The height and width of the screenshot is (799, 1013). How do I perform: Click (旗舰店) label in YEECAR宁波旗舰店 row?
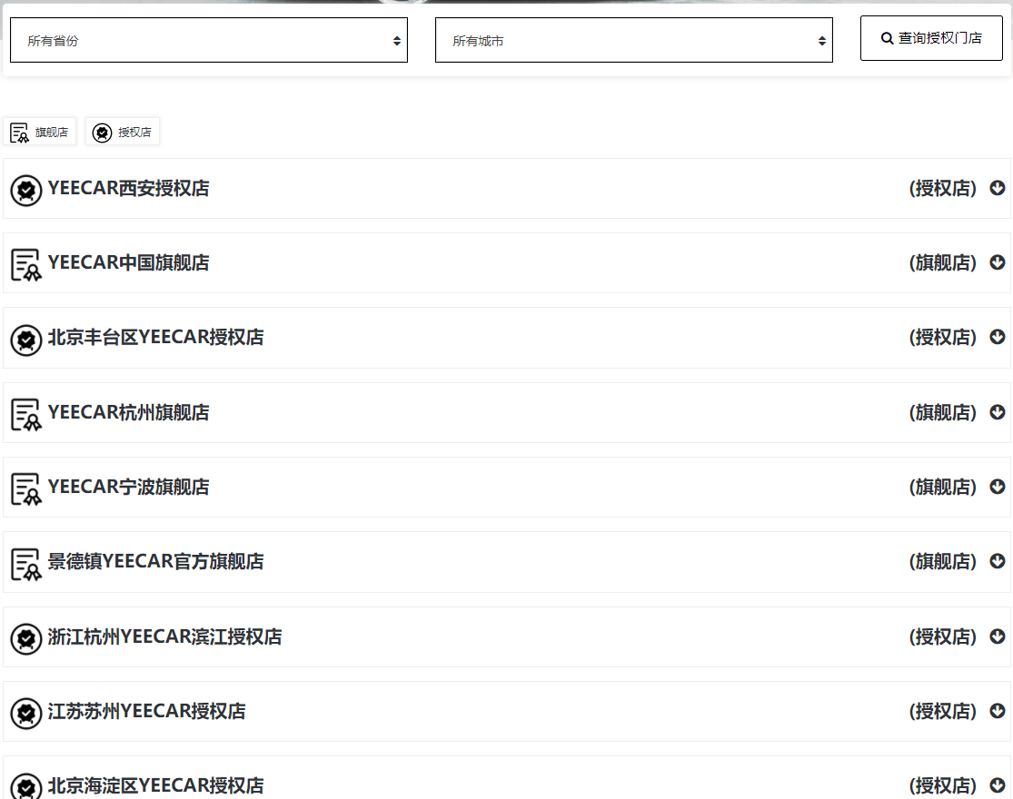click(x=942, y=487)
